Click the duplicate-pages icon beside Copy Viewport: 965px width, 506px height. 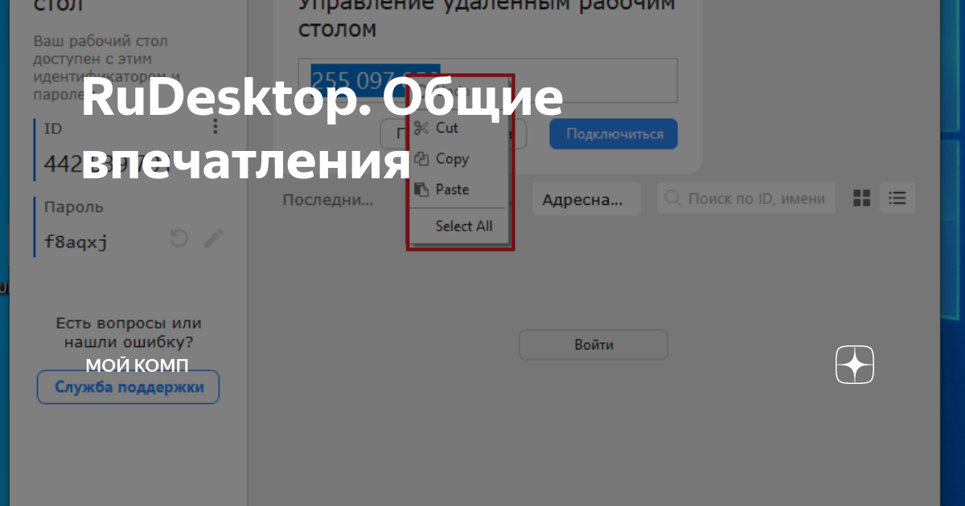(x=421, y=158)
